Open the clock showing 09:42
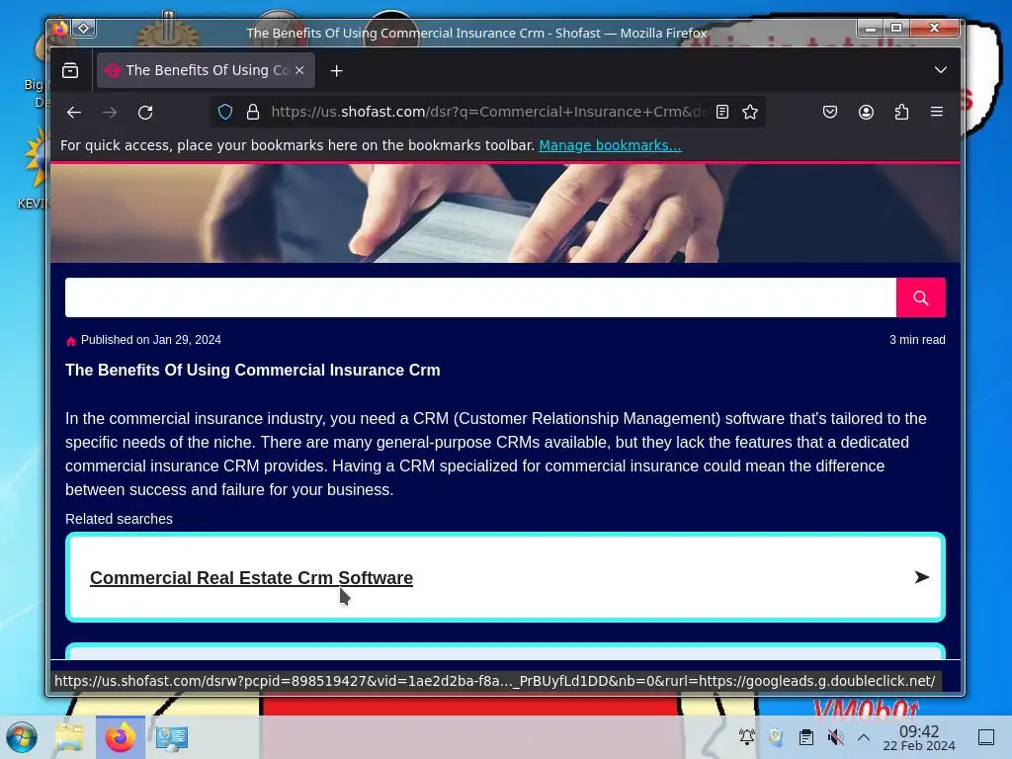 click(919, 737)
